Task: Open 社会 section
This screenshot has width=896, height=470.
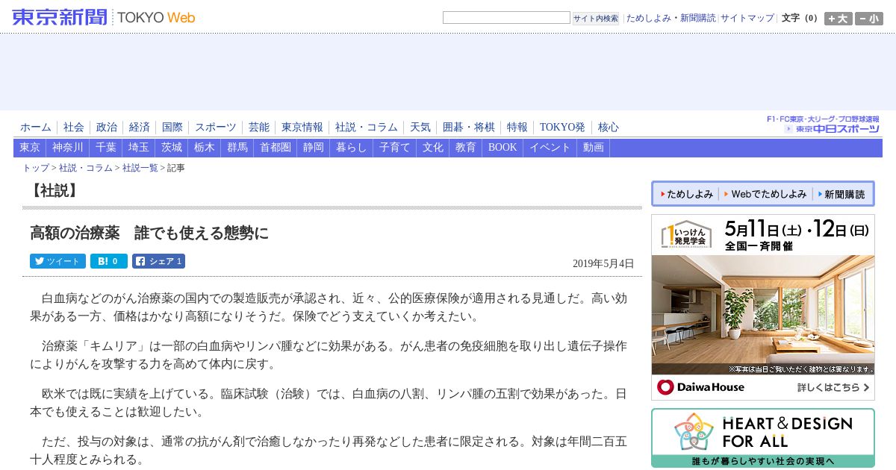Action: click(x=74, y=128)
